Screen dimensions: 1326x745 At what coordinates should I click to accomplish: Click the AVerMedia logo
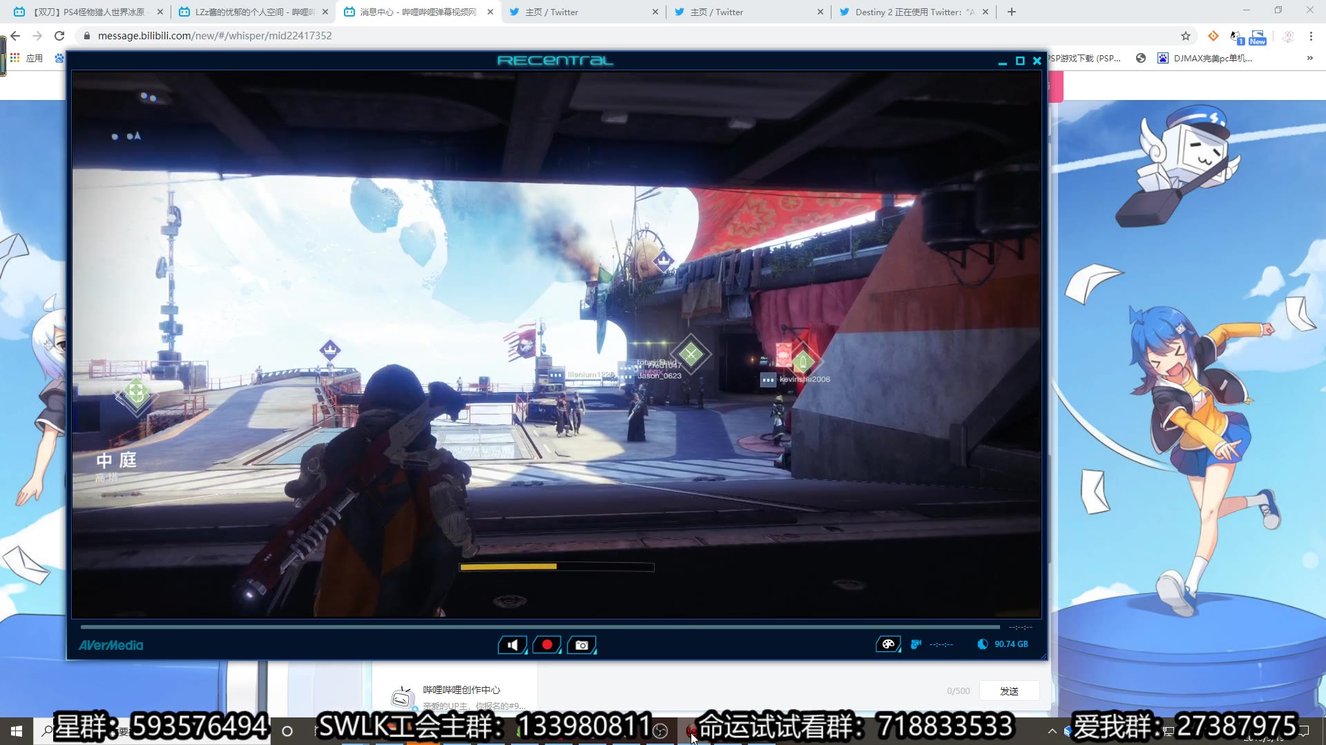[110, 646]
